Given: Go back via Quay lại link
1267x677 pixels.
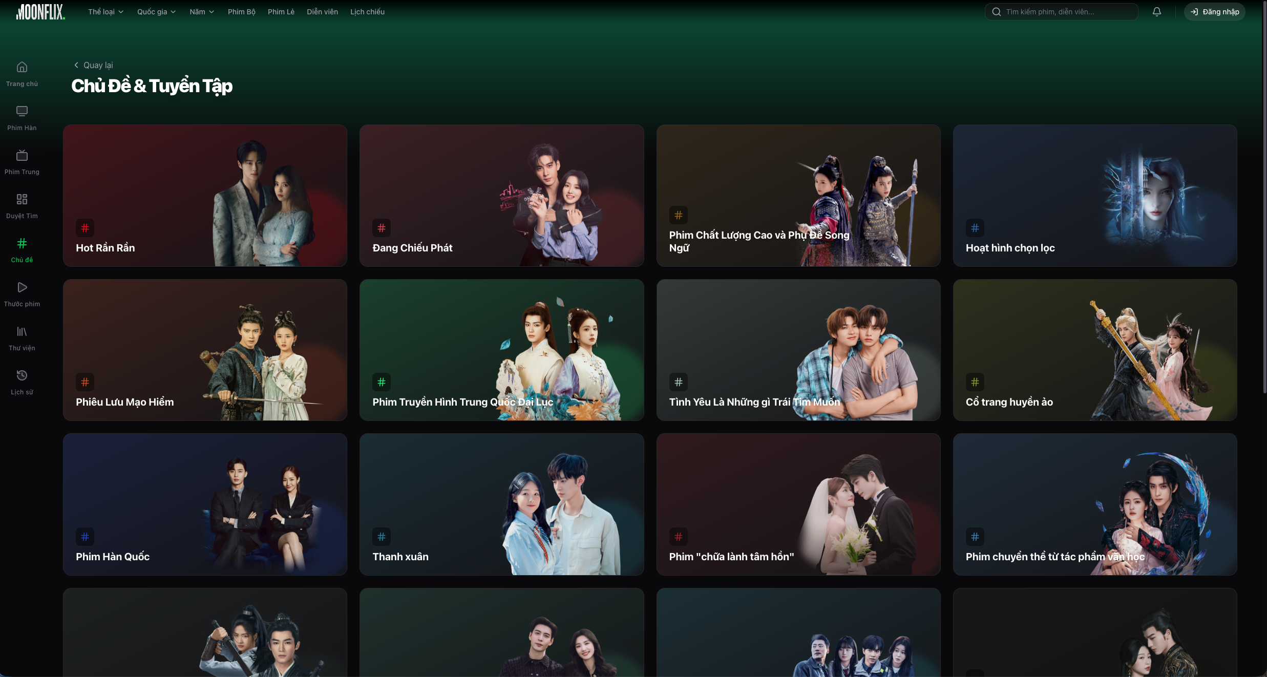Looking at the screenshot, I should pyautogui.click(x=93, y=65).
